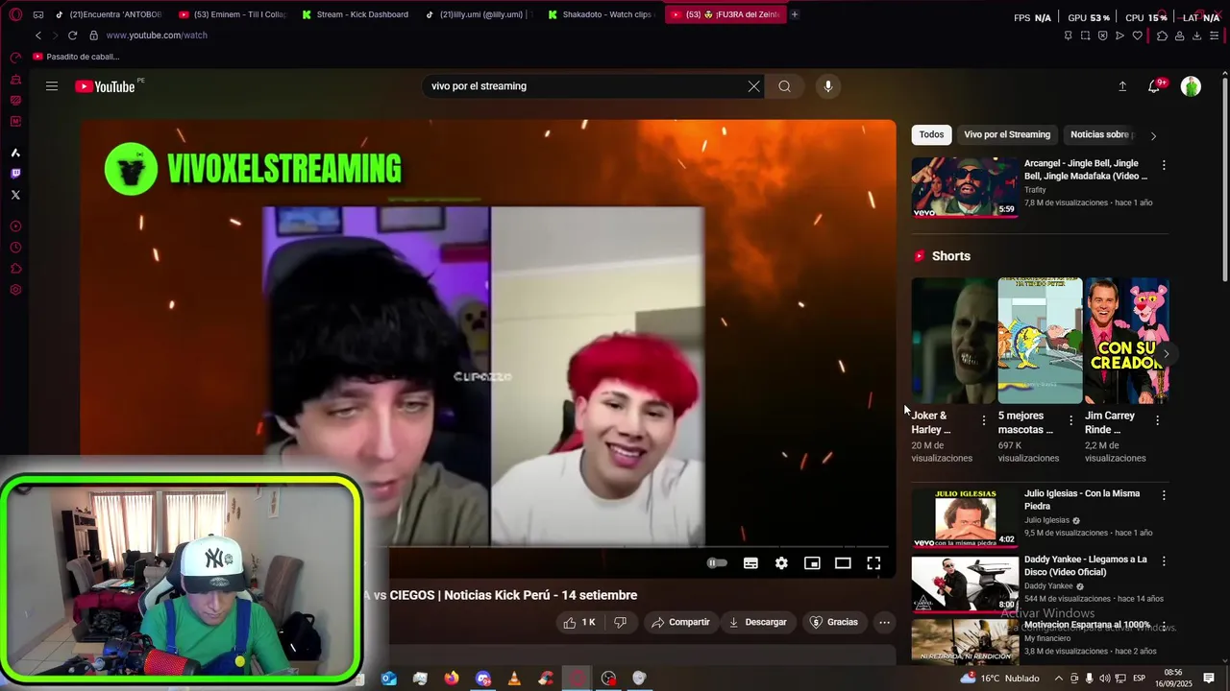
Task: Open the browser snapshot capture icon
Action: click(x=1085, y=36)
